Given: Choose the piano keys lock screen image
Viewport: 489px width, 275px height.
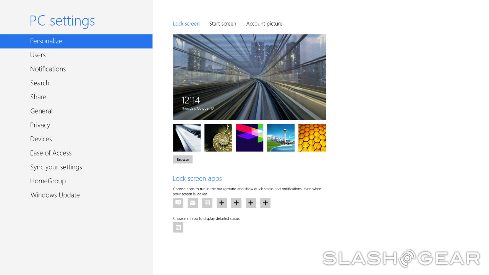Looking at the screenshot, I should [x=187, y=138].
